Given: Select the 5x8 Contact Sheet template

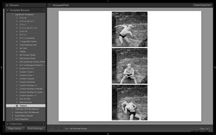Looking at the screenshot, I should [26, 58].
